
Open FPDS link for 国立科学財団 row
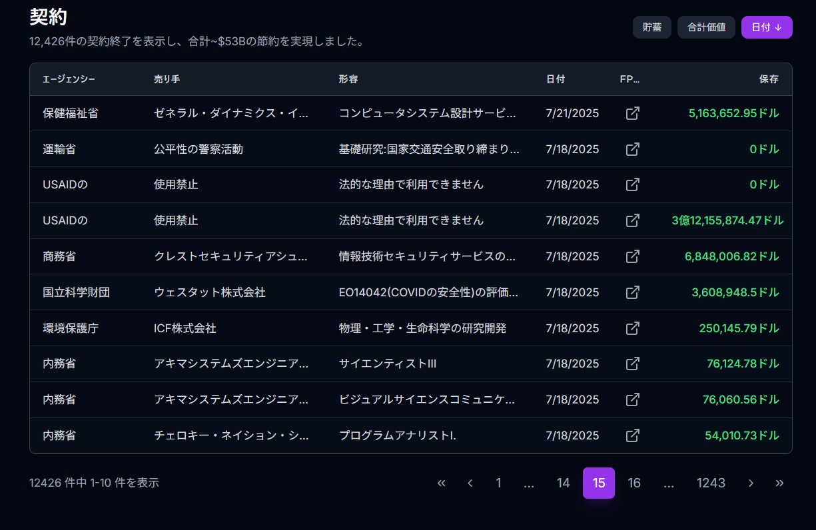coord(633,292)
